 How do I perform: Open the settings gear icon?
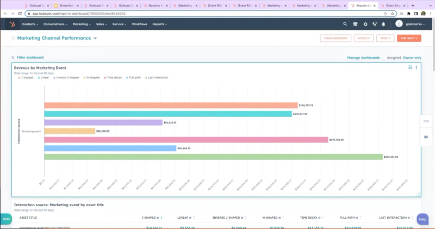[365, 24]
